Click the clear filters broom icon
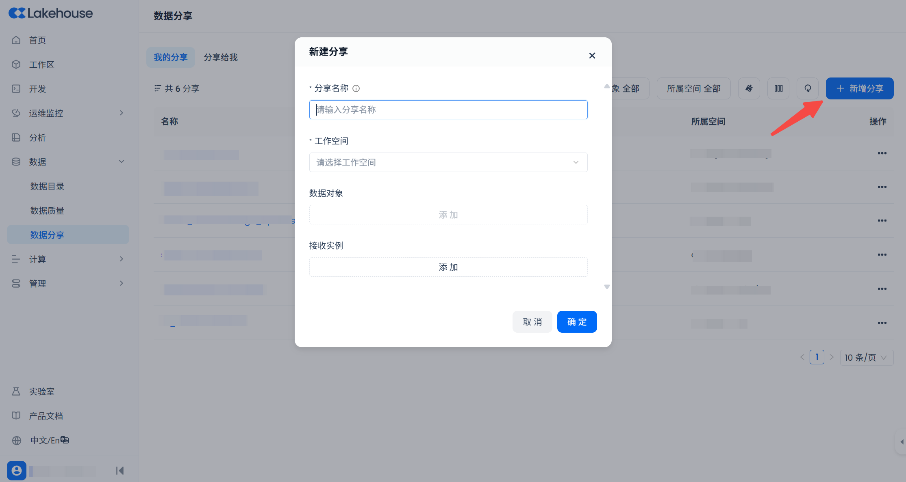 click(x=749, y=88)
